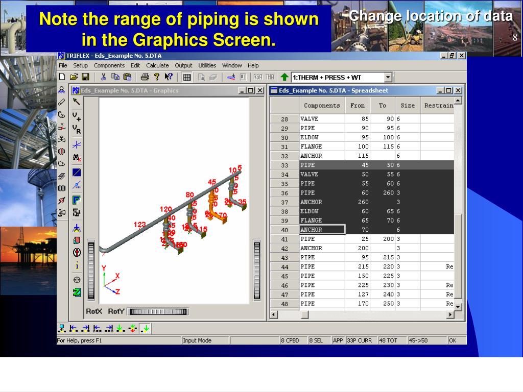Click the New file icon
The height and width of the screenshot is (392, 523).
pyautogui.click(x=62, y=77)
